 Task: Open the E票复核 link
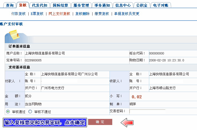point(37,14)
